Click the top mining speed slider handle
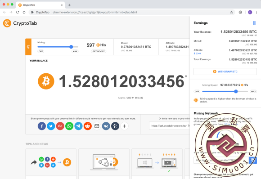261x179 pixels. click(x=71, y=47)
